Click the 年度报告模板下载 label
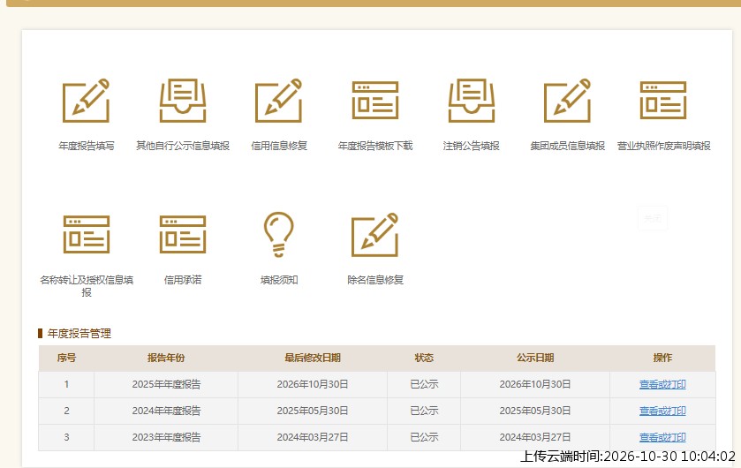 point(375,146)
